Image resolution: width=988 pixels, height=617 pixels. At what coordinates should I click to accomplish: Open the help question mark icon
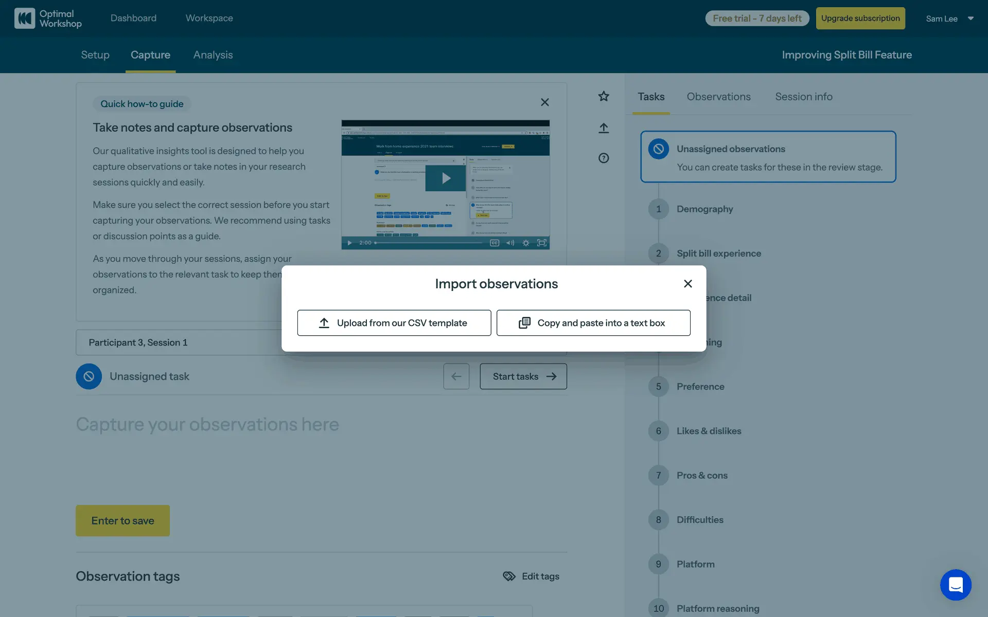click(604, 158)
